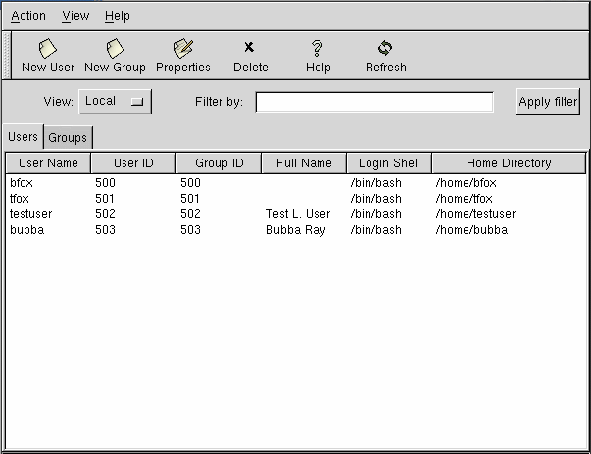This screenshot has height=454, width=591.
Task: Click the New Group toolbar icon
Action: [115, 56]
